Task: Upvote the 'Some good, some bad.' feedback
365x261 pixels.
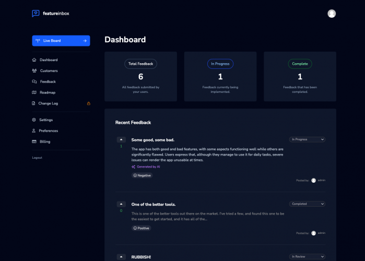Action: tap(121, 139)
